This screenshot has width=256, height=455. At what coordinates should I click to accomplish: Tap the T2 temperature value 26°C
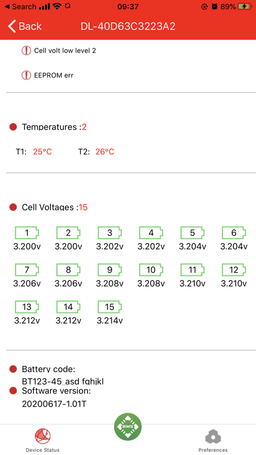105,151
